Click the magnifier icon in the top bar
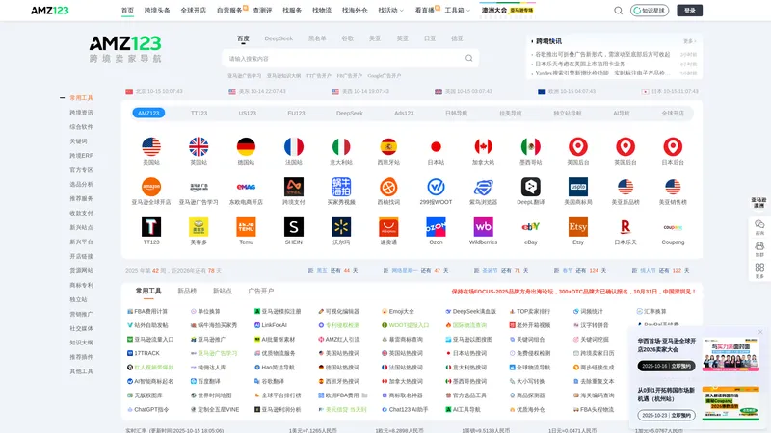The height and width of the screenshot is (433, 771). (619, 11)
